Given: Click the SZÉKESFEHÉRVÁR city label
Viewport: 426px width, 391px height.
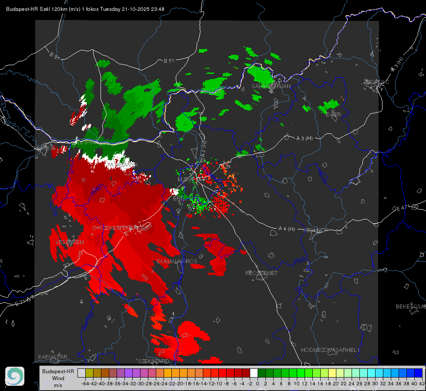Looking at the screenshot, I should (124, 228).
